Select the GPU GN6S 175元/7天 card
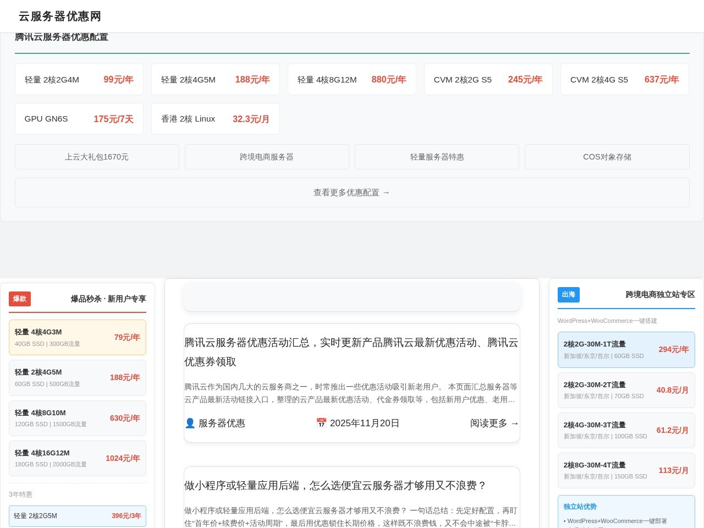The width and height of the screenshot is (704, 528). [x=79, y=119]
